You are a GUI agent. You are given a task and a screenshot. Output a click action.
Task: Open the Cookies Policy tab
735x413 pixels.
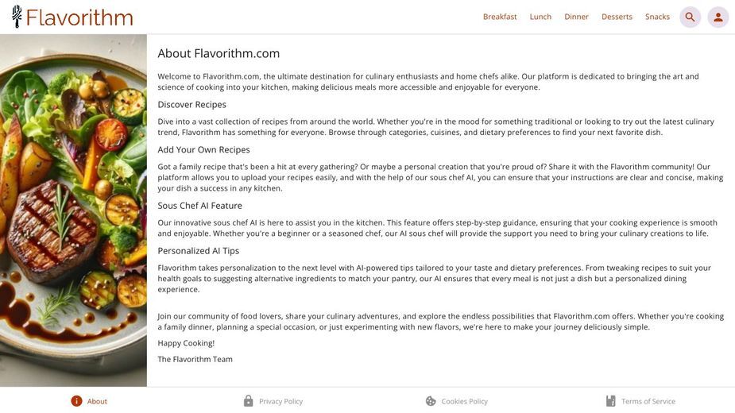(x=457, y=401)
